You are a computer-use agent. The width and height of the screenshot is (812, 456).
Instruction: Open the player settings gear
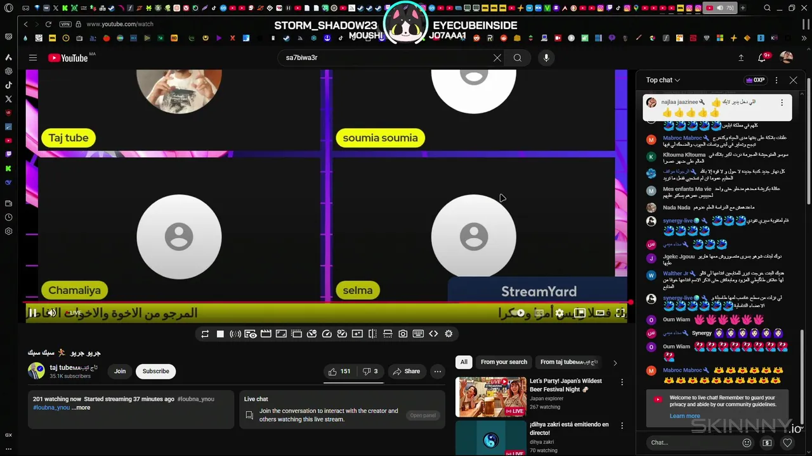(x=560, y=313)
